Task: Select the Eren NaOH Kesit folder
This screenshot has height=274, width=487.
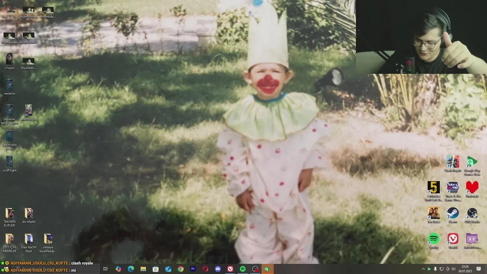Action: click(29, 243)
